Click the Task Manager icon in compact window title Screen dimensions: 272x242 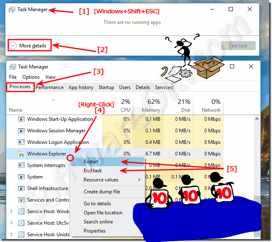[12, 9]
